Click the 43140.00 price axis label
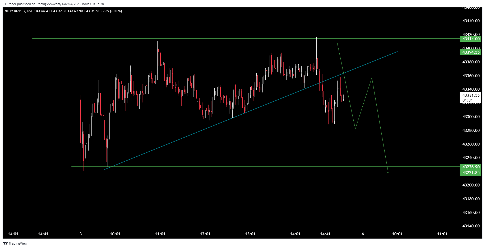The width and height of the screenshot is (485, 248). (471, 226)
